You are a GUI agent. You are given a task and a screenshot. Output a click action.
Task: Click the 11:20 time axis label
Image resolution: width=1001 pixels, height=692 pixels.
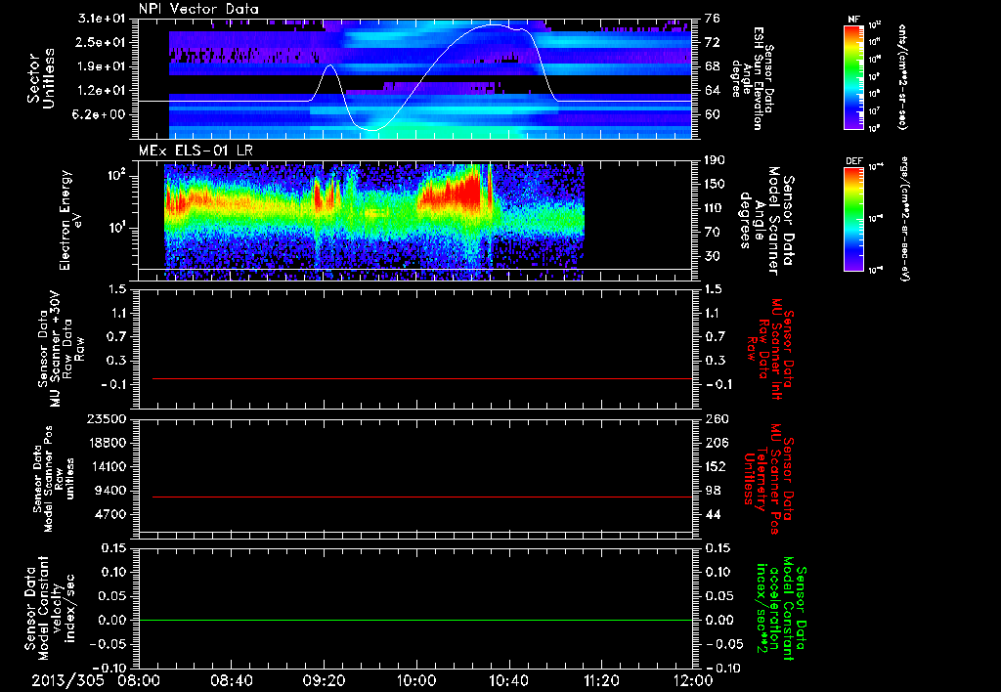tap(601, 681)
